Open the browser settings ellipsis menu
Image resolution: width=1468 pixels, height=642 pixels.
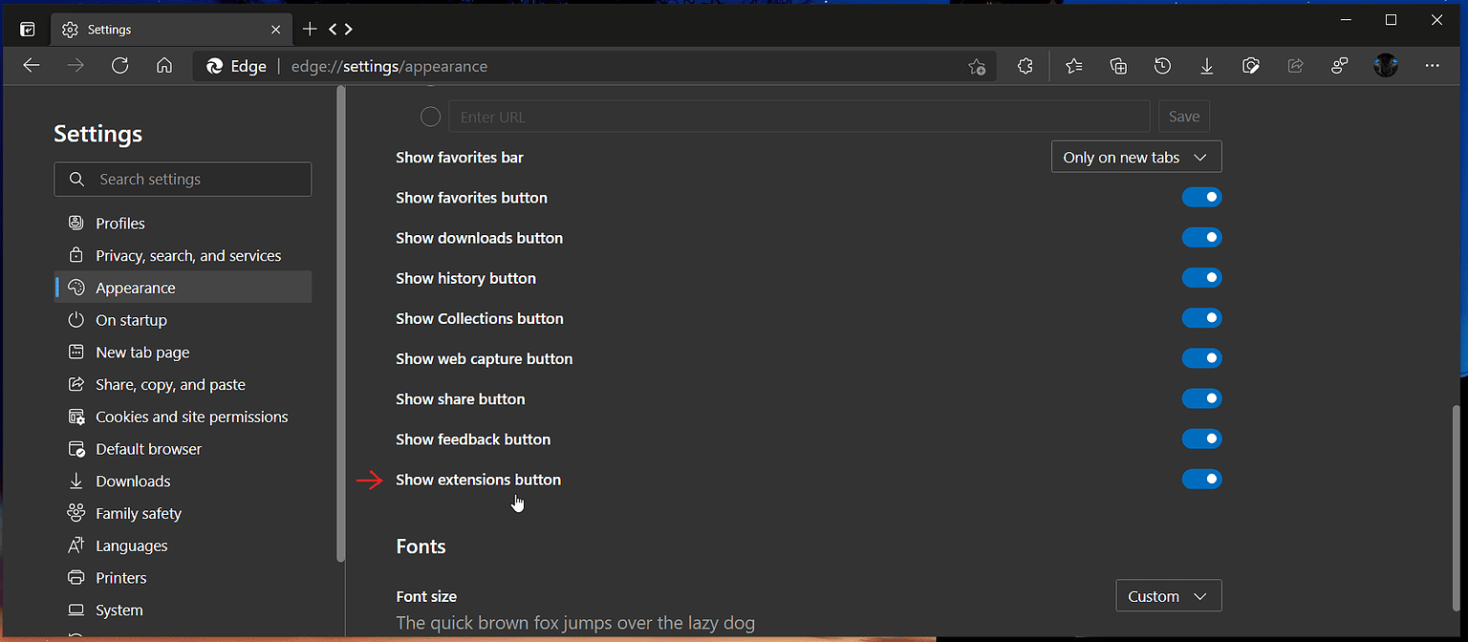point(1432,65)
